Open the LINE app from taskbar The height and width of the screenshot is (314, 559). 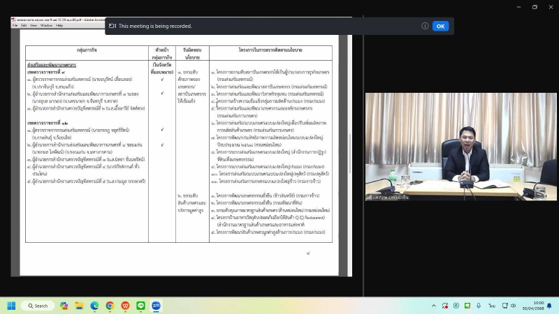[x=140, y=306]
